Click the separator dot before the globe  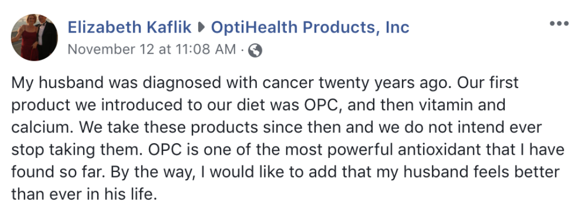click(x=242, y=50)
